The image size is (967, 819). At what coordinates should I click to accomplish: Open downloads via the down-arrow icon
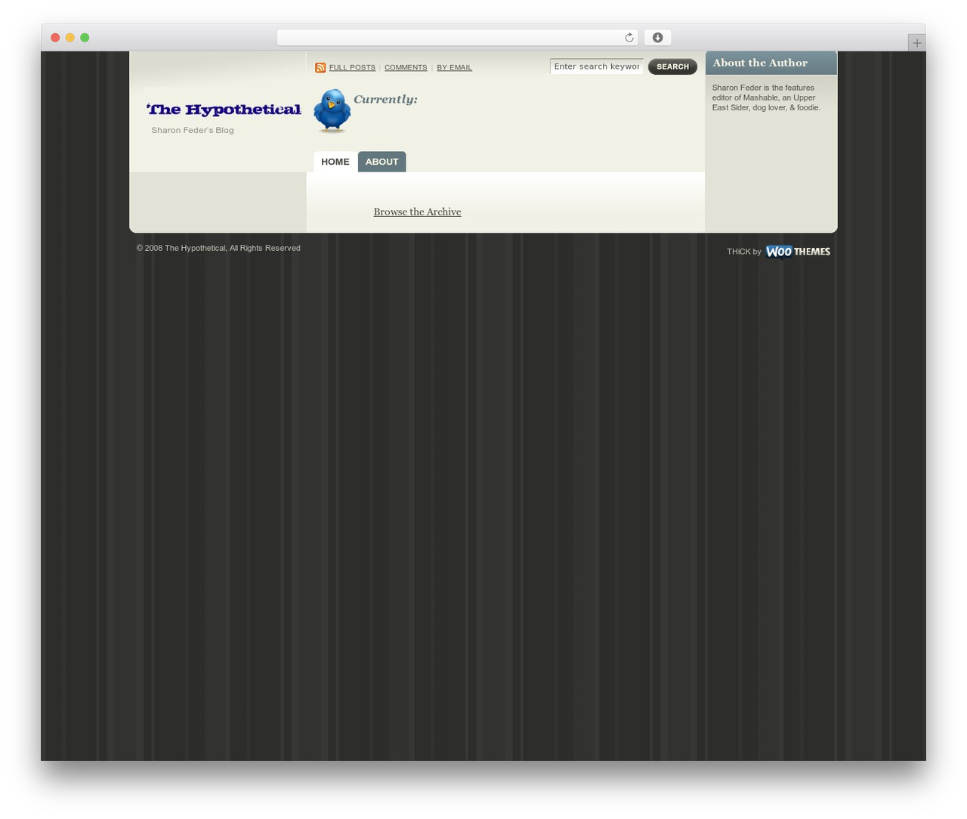[657, 38]
